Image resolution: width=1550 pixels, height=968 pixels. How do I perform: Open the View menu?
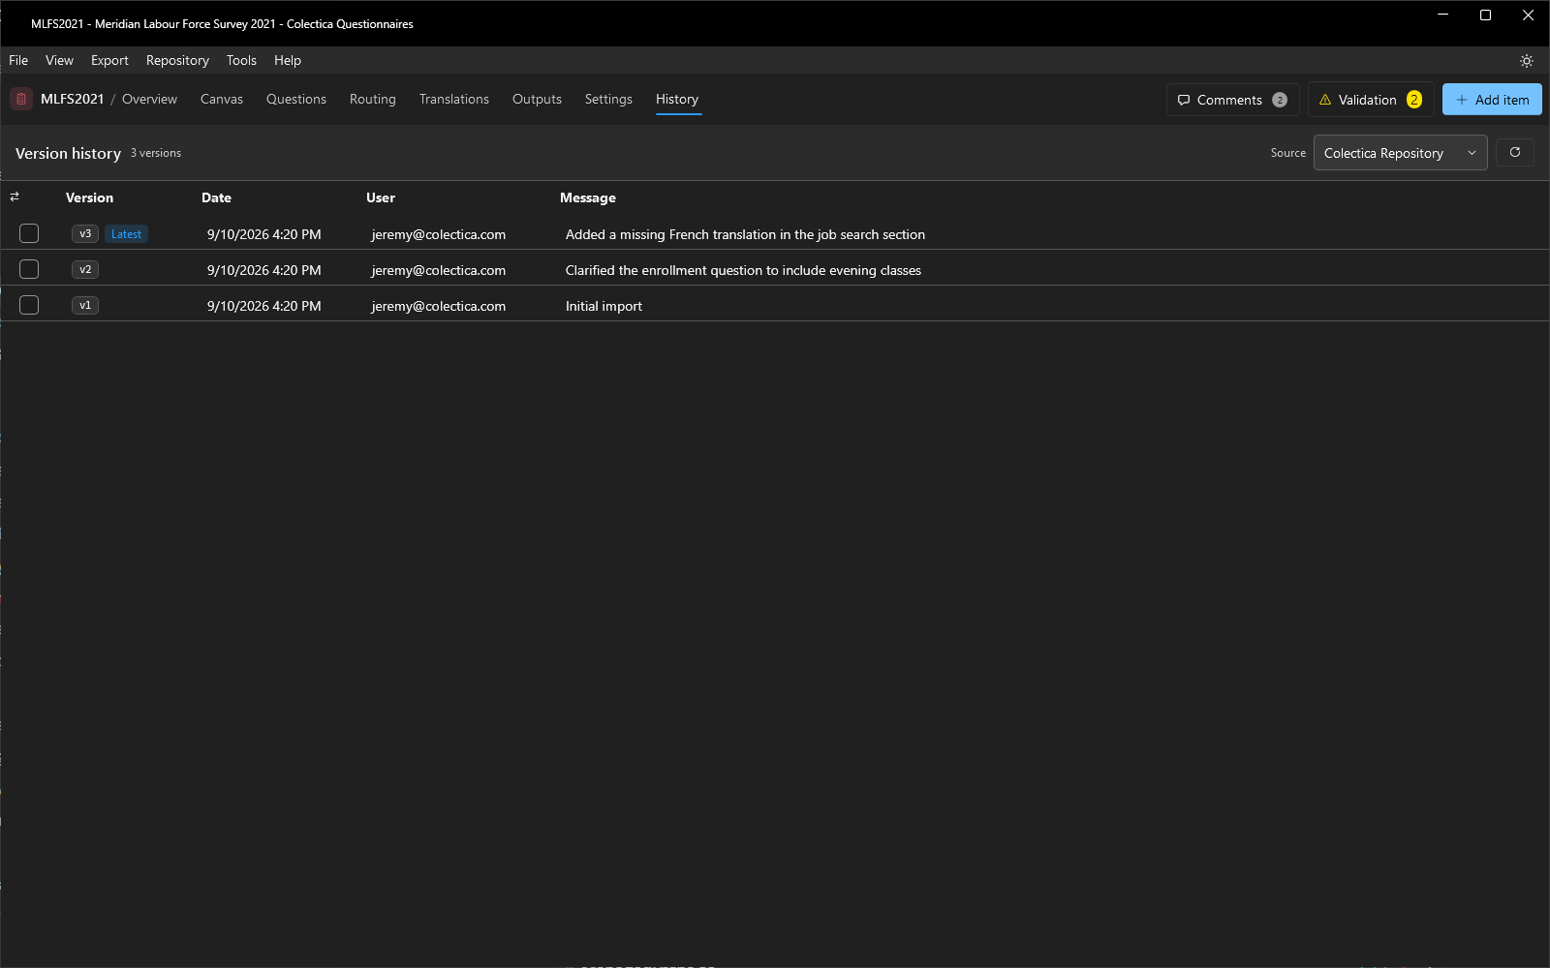pyautogui.click(x=59, y=60)
